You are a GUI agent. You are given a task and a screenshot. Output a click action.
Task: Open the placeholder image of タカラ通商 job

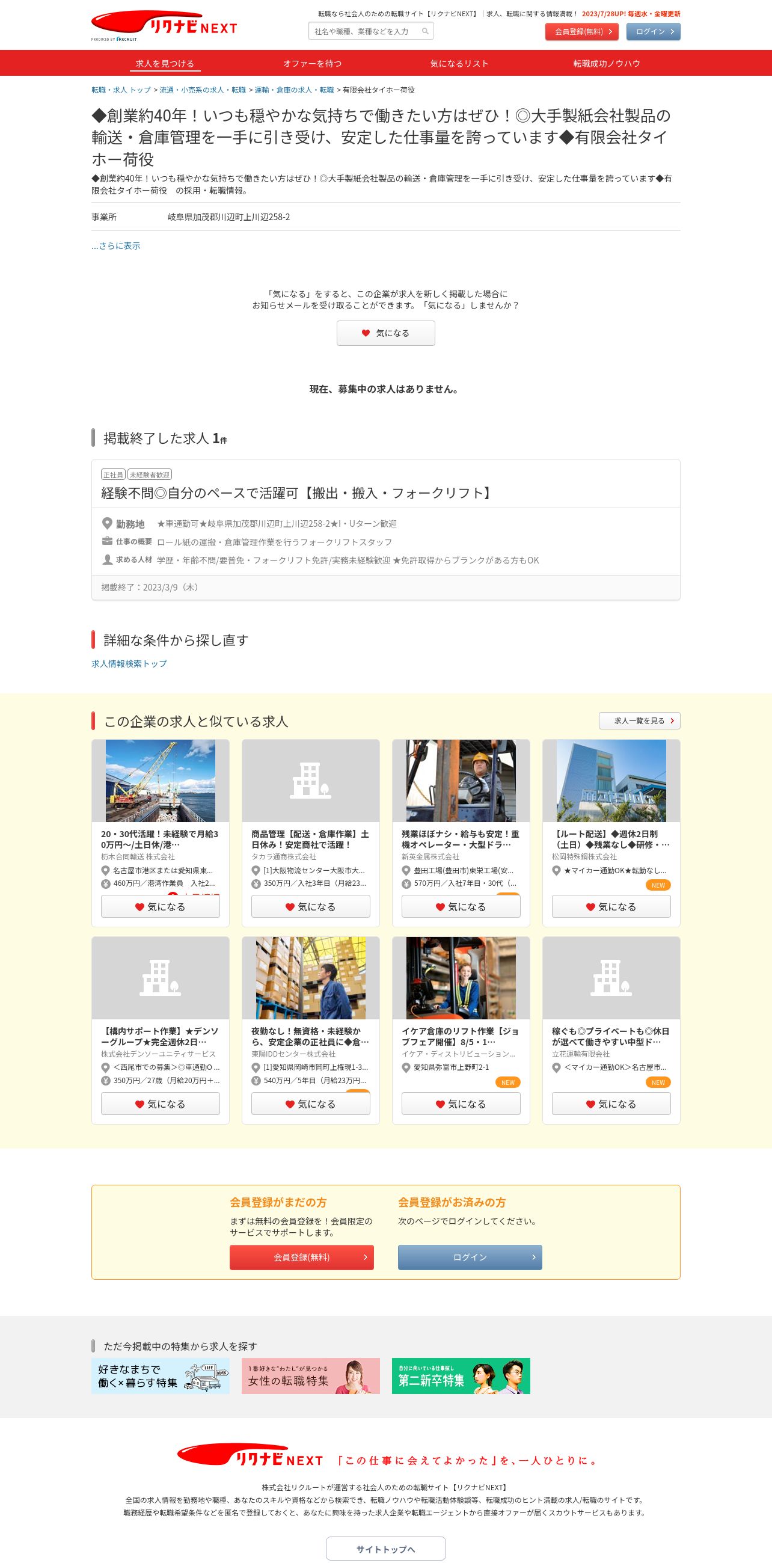coord(310,781)
